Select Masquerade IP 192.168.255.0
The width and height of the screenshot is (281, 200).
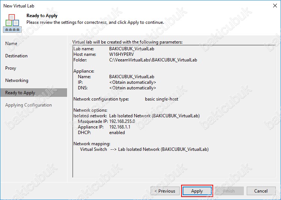[x=122, y=121]
